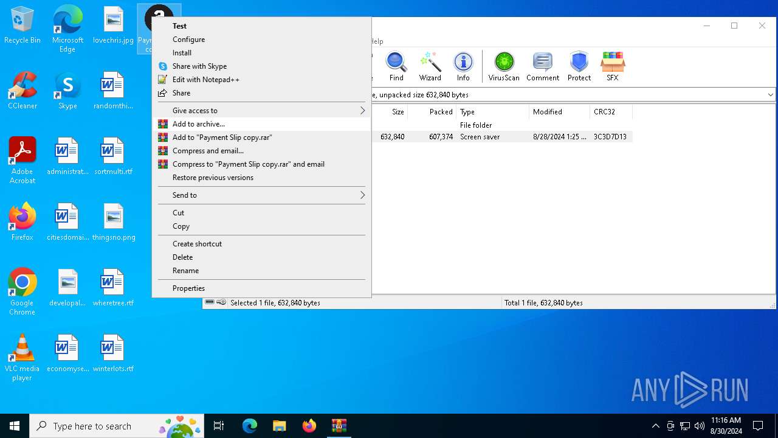Viewport: 778px width, 438px height.
Task: Click the Protect toolbar icon
Action: click(579, 66)
